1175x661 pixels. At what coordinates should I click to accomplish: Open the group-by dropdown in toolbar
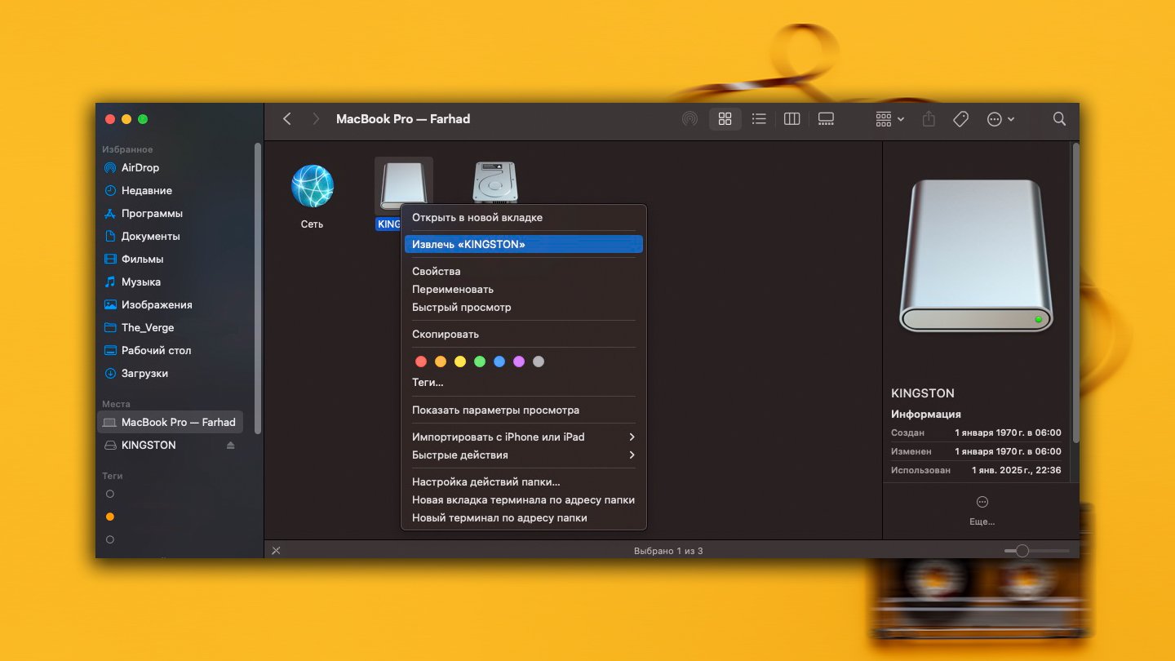coord(889,119)
